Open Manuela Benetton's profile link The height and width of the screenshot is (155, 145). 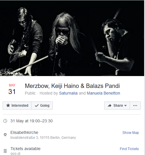(x=103, y=93)
